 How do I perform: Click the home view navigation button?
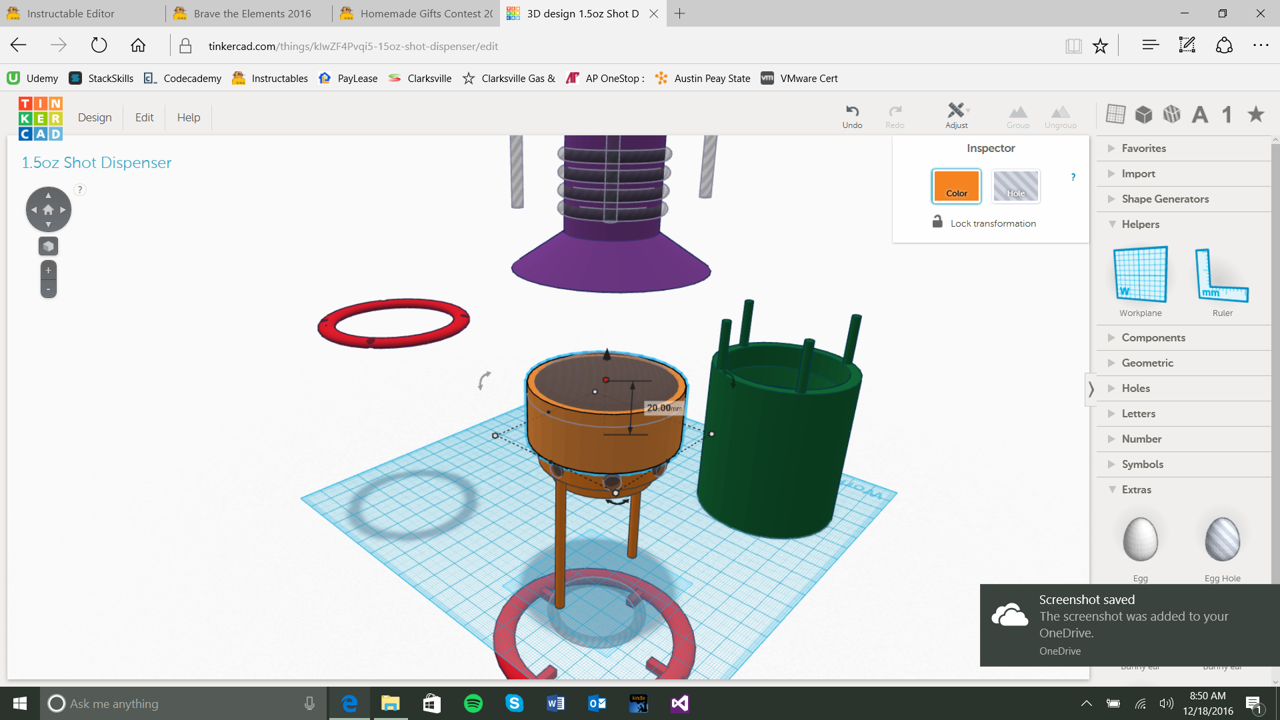[48, 209]
